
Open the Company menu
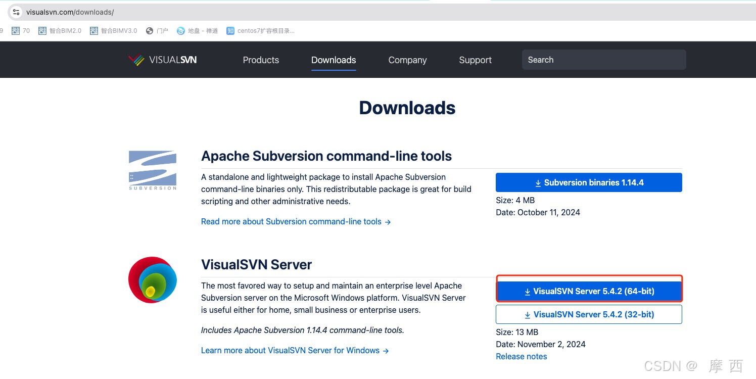click(407, 60)
